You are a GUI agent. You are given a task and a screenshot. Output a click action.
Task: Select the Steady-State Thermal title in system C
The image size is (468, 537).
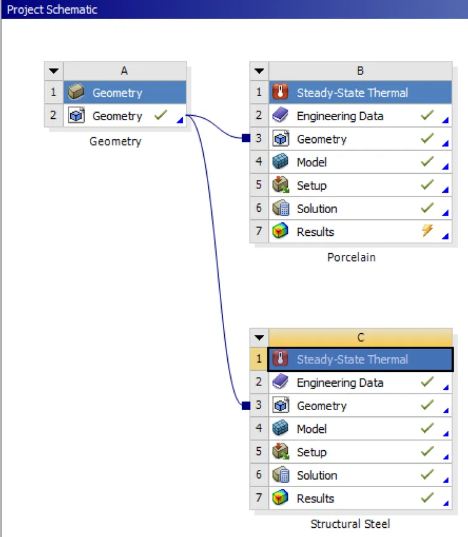(360, 359)
